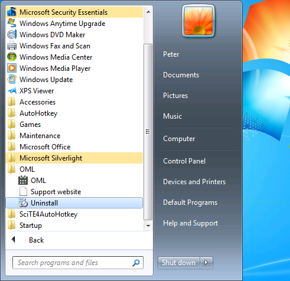Screen dimensions: 290x281
Task: Click the Maintenance folder icon
Action: (x=12, y=136)
